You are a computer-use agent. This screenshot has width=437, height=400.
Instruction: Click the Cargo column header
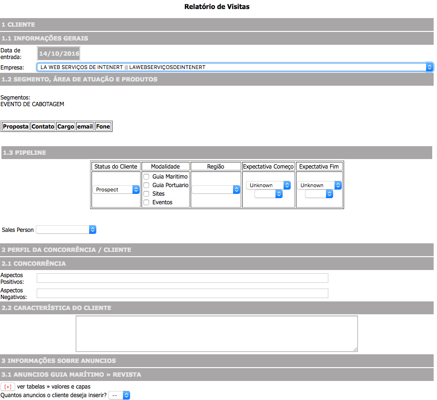point(65,127)
